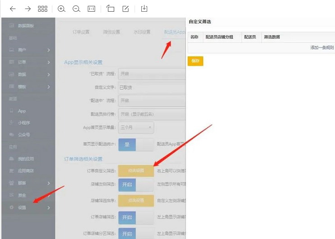Screen dimensions: 335x239
Task: Click 添加一条规则 link
Action: (x=321, y=47)
